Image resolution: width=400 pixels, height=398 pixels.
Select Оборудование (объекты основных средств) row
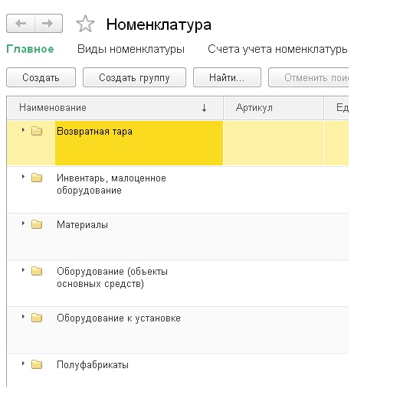178,283
